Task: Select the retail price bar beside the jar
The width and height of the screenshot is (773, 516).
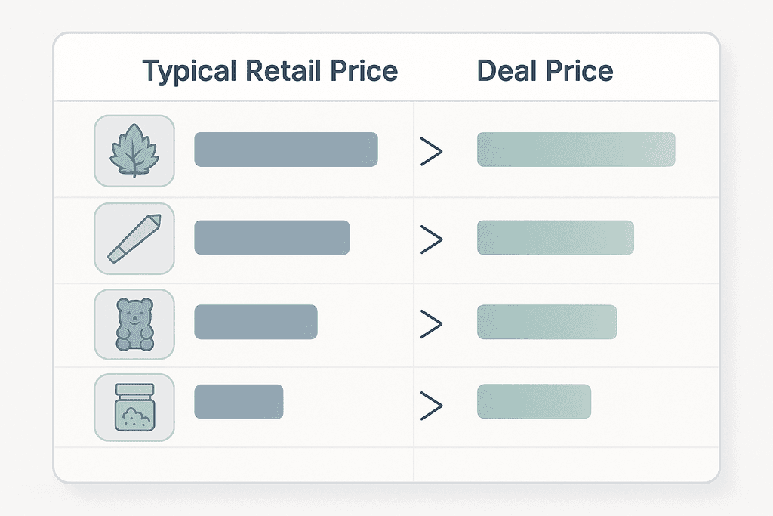Action: point(239,402)
